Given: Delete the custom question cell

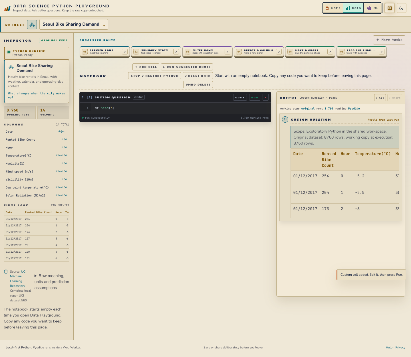Looking at the screenshot, I should (x=266, y=98).
